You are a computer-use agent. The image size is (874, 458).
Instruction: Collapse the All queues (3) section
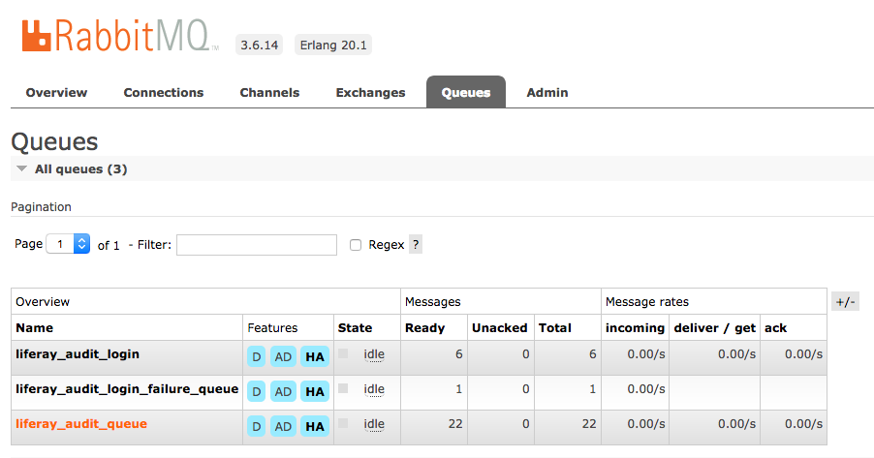[x=21, y=169]
